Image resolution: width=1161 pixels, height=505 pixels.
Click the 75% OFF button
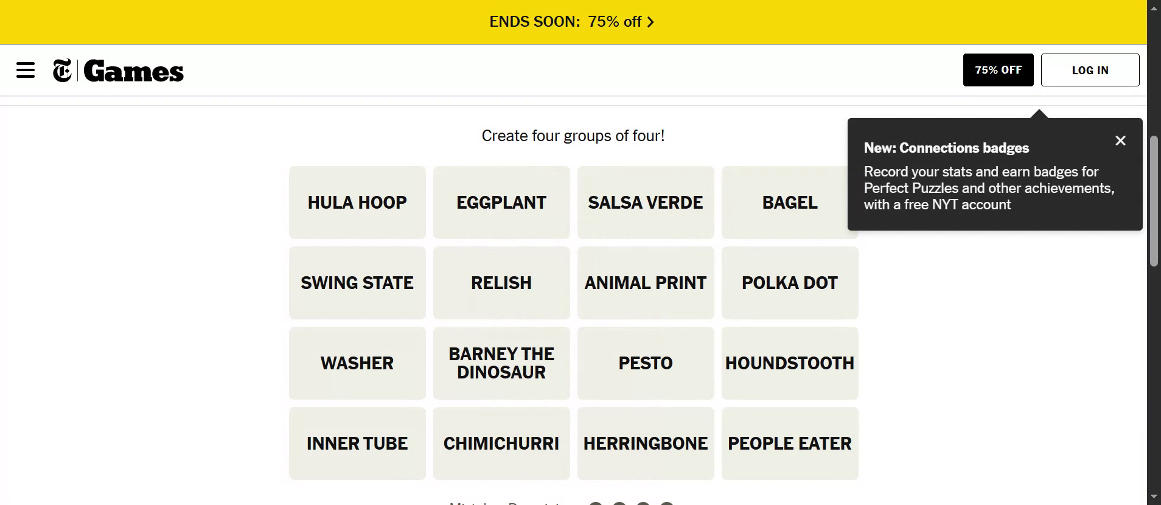click(x=998, y=70)
